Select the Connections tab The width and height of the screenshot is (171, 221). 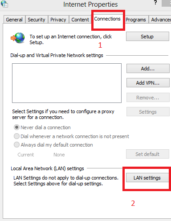click(x=107, y=19)
